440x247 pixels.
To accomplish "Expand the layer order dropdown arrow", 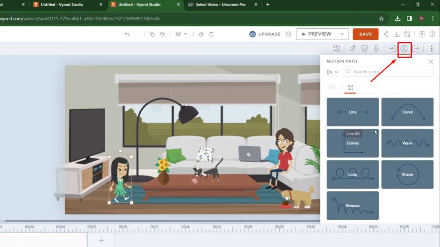I will click(x=186, y=34).
